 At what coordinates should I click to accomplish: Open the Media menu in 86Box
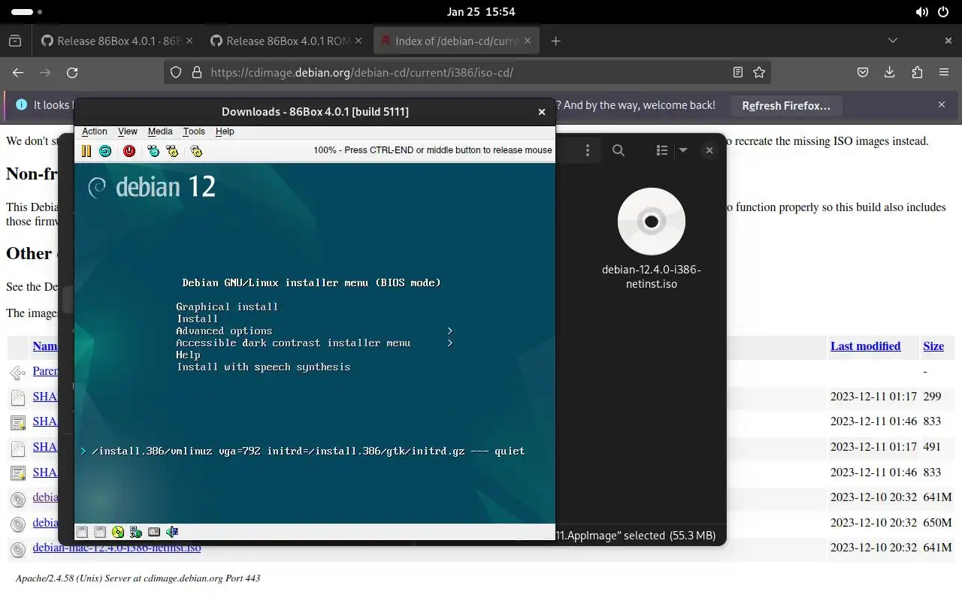(160, 131)
